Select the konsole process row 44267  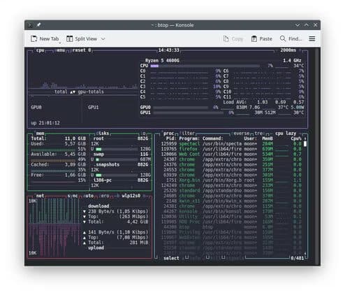(231, 212)
